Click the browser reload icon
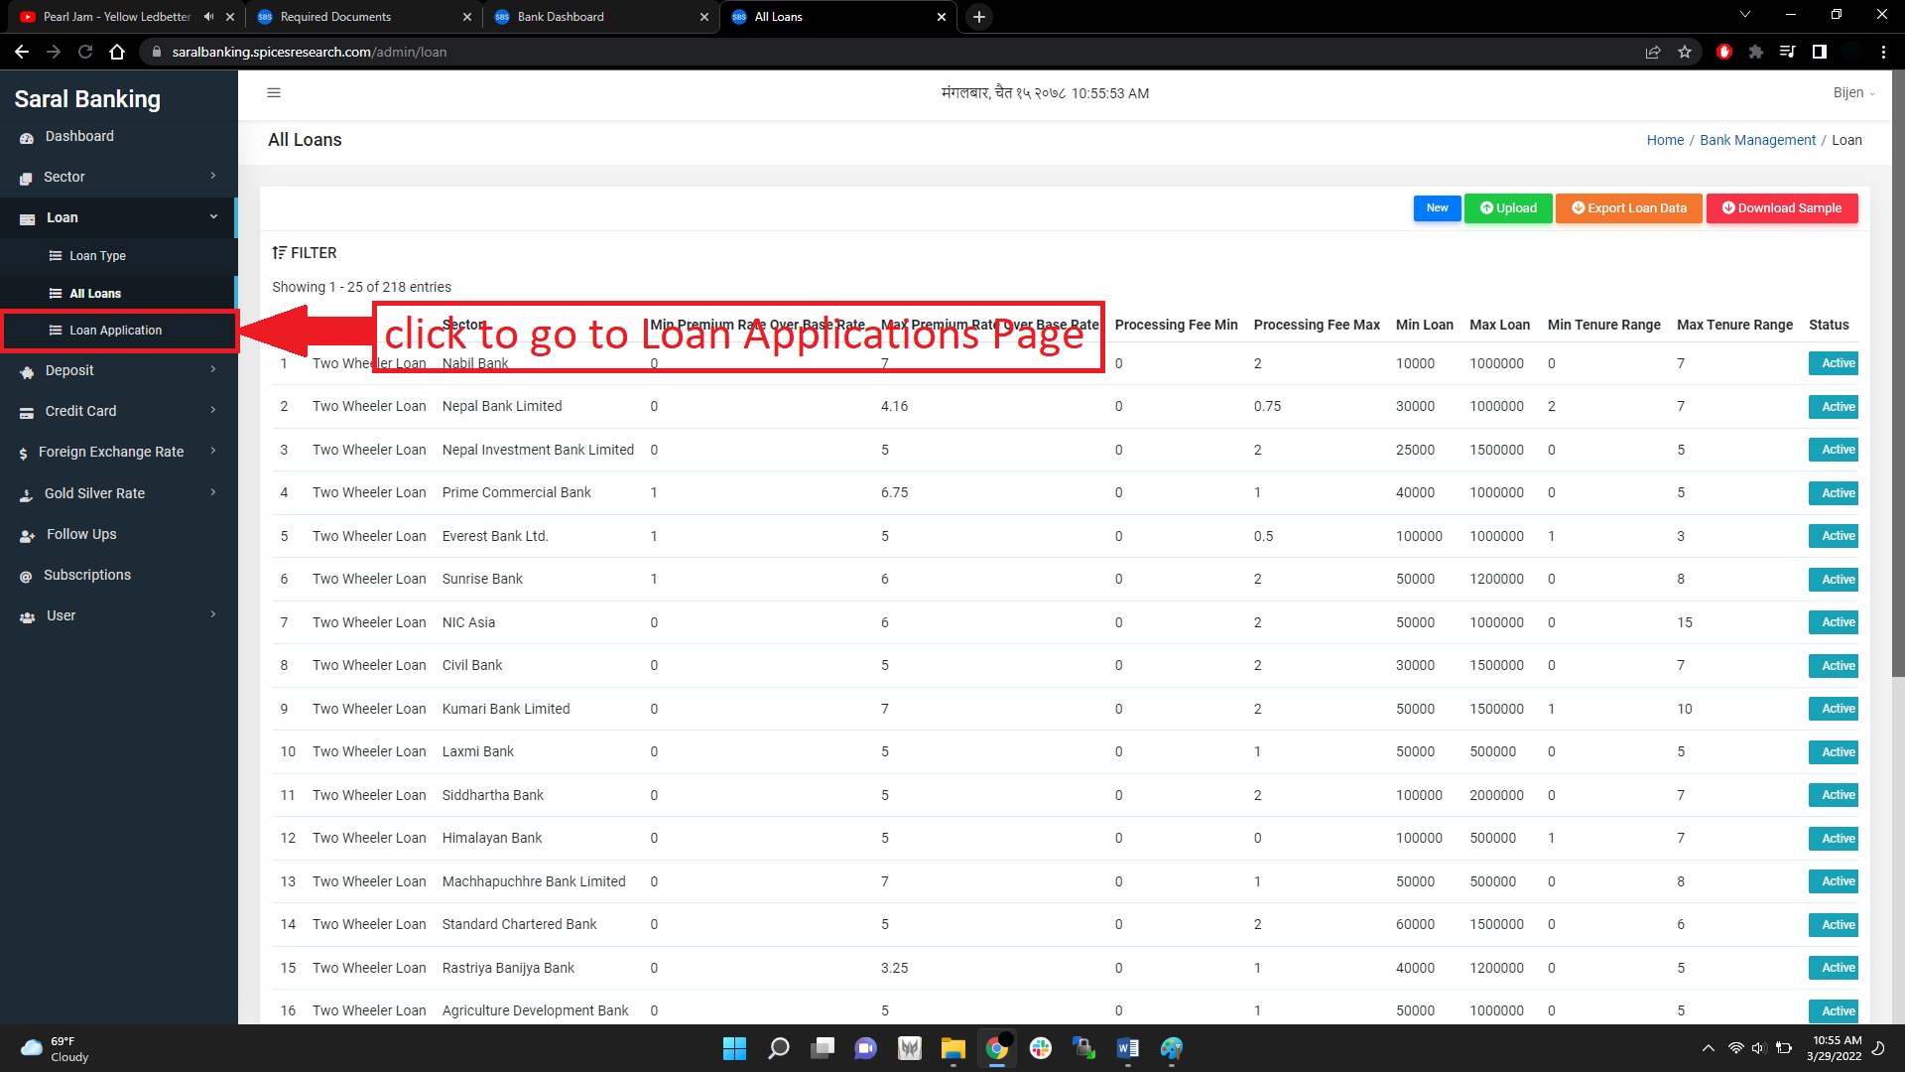Image resolution: width=1905 pixels, height=1072 pixels. click(85, 52)
